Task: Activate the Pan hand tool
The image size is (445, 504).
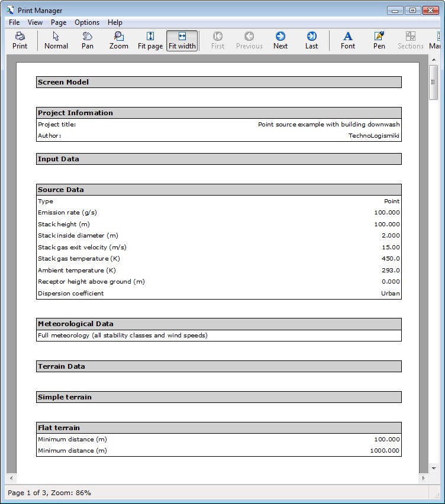Action: pos(88,40)
